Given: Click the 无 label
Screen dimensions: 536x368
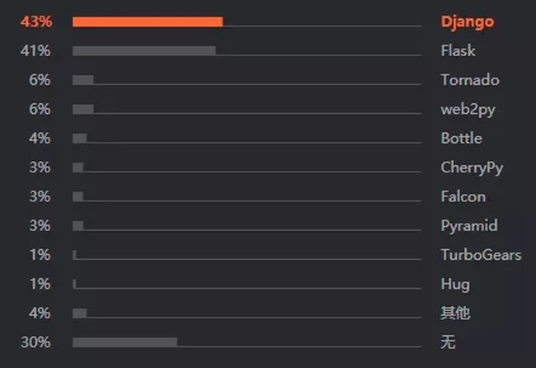Looking at the screenshot, I should click(x=448, y=342).
